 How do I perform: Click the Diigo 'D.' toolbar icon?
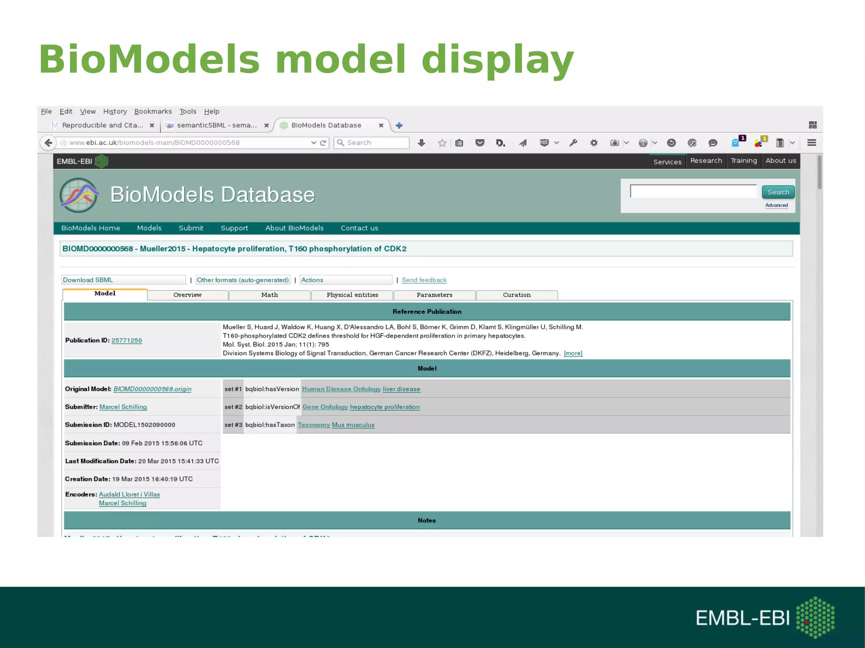pyautogui.click(x=501, y=143)
